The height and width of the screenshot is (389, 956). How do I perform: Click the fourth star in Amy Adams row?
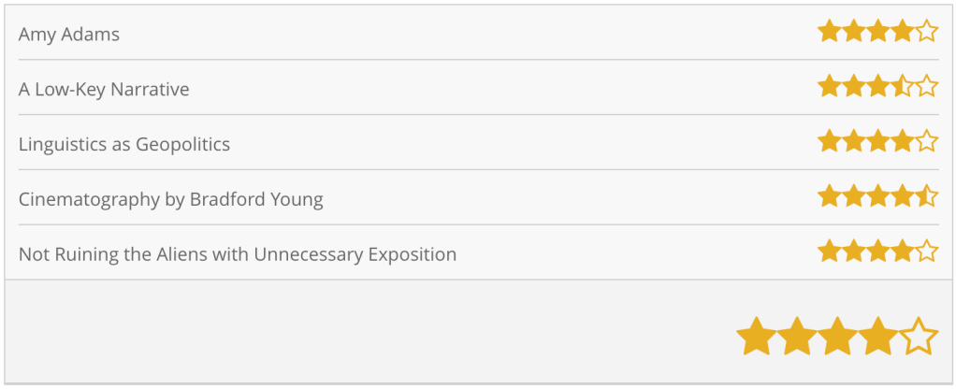click(x=902, y=33)
